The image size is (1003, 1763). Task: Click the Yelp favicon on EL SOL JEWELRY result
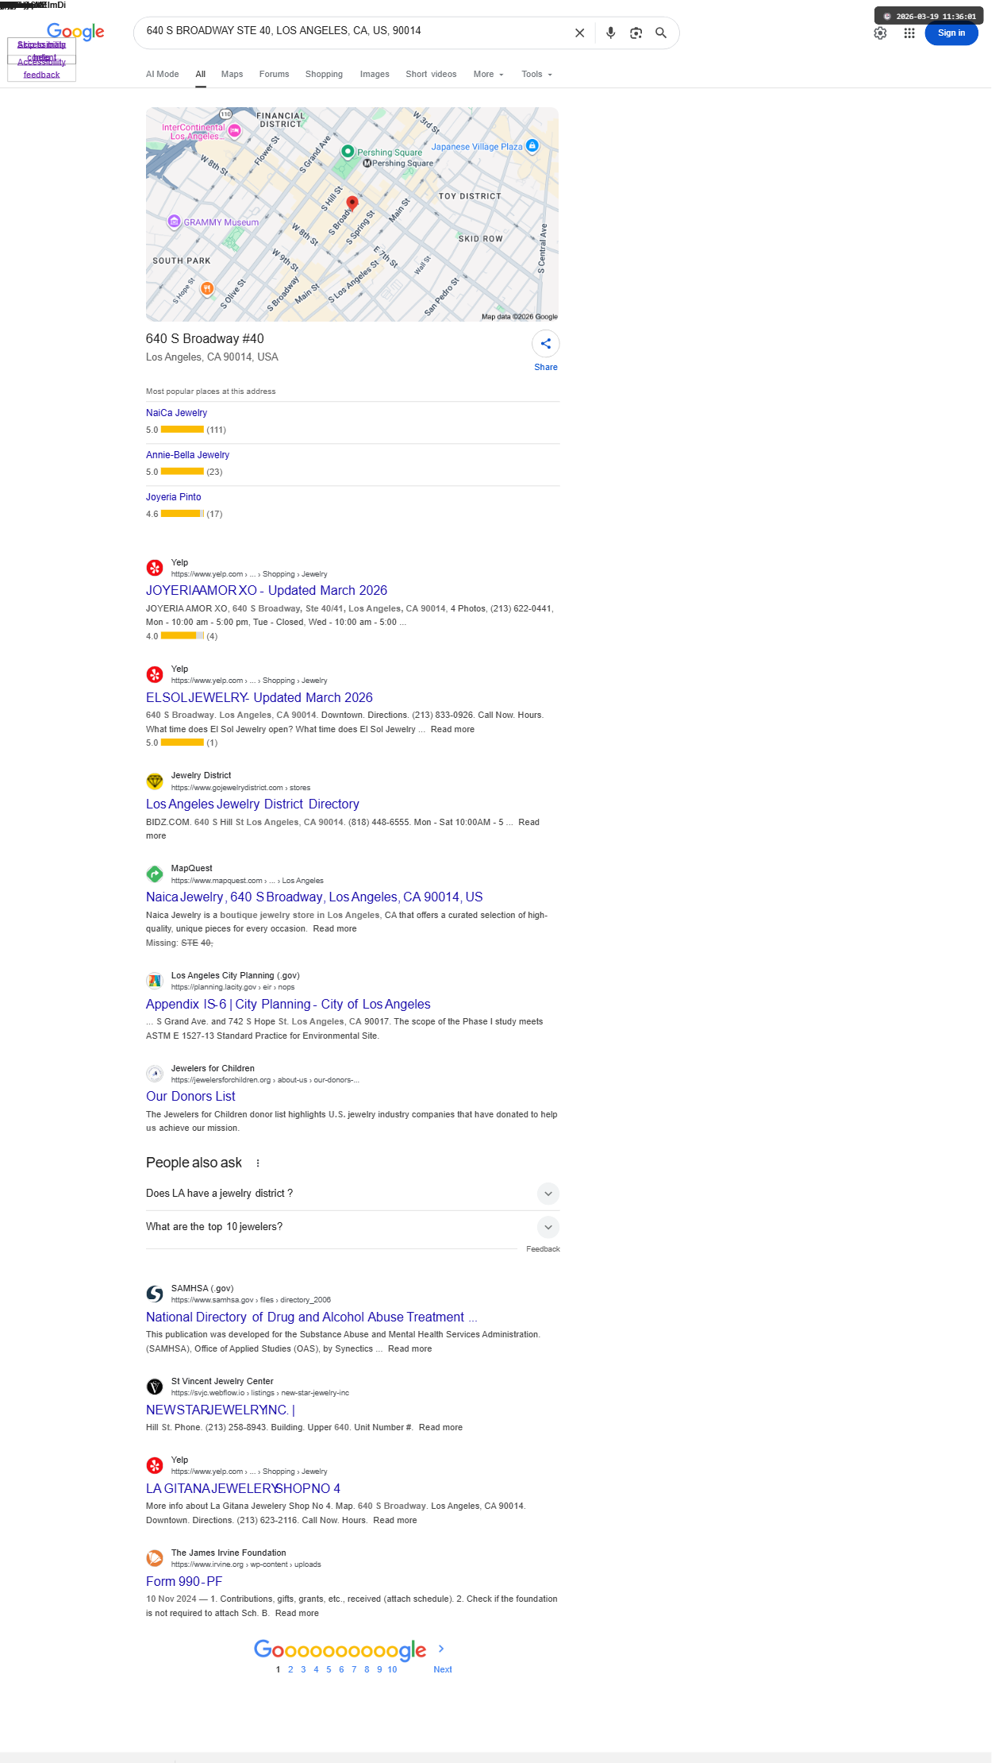155,674
